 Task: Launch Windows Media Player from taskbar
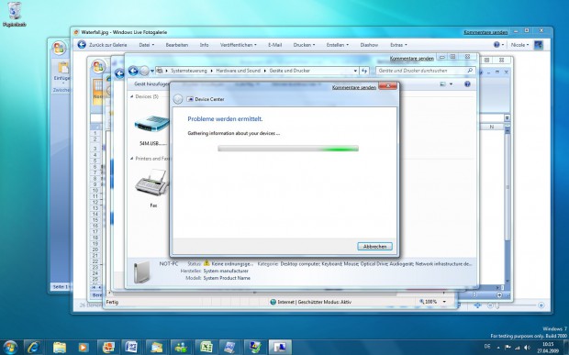tap(84, 348)
